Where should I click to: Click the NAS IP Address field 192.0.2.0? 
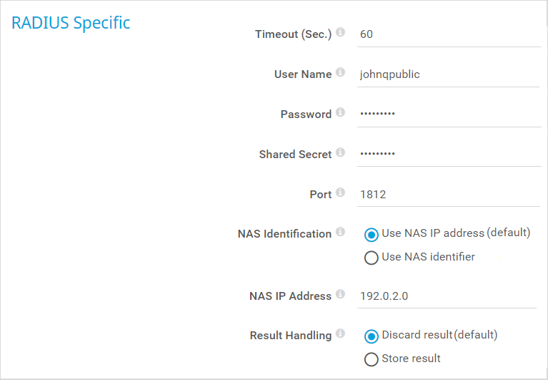(447, 297)
